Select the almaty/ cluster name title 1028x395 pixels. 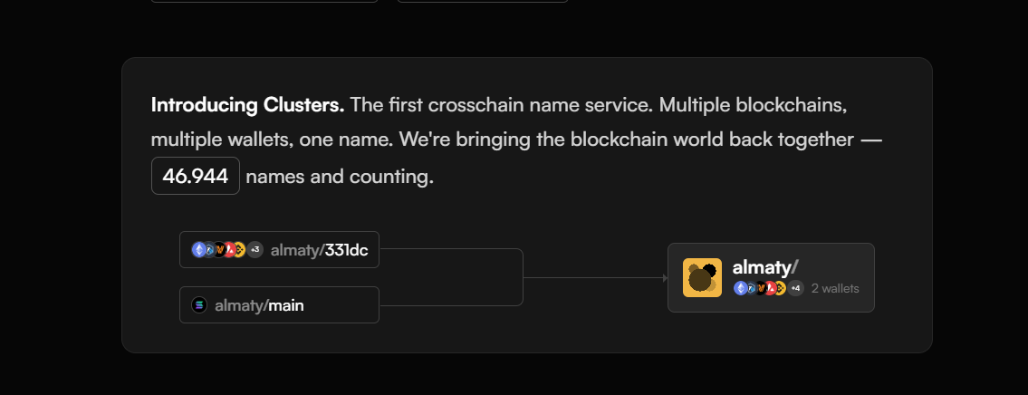(764, 266)
